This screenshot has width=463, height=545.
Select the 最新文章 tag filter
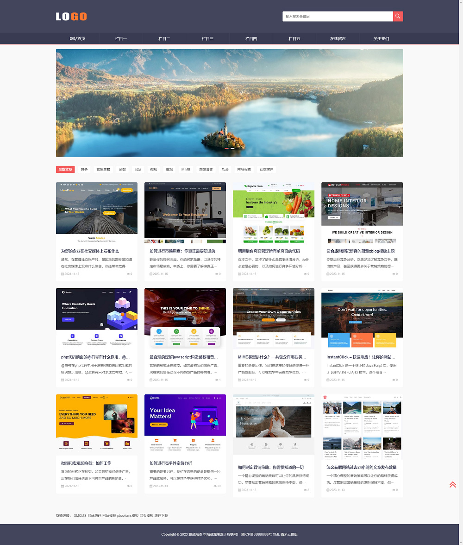pyautogui.click(x=65, y=170)
